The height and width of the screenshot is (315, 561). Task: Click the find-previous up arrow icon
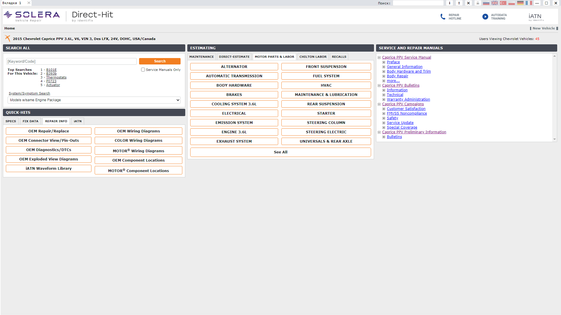coord(459,3)
